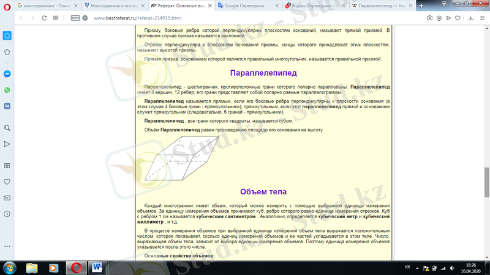Screen dimensions: 490x275
Task: Go back to previous page
Action: (21, 18)
